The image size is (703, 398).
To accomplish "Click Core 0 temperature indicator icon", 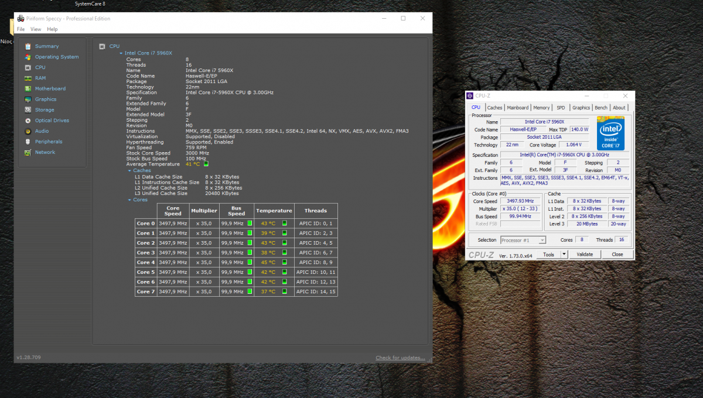I will coord(285,223).
